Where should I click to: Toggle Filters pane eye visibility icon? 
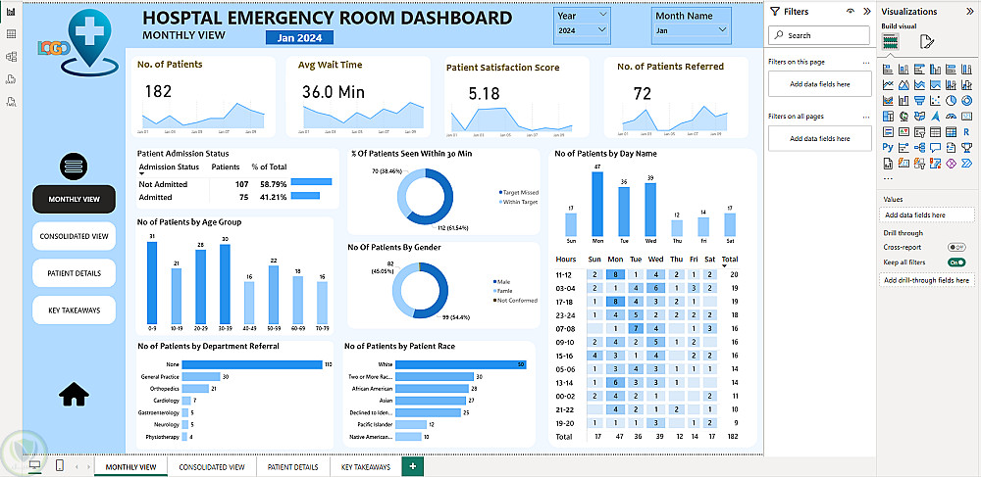pyautogui.click(x=851, y=11)
